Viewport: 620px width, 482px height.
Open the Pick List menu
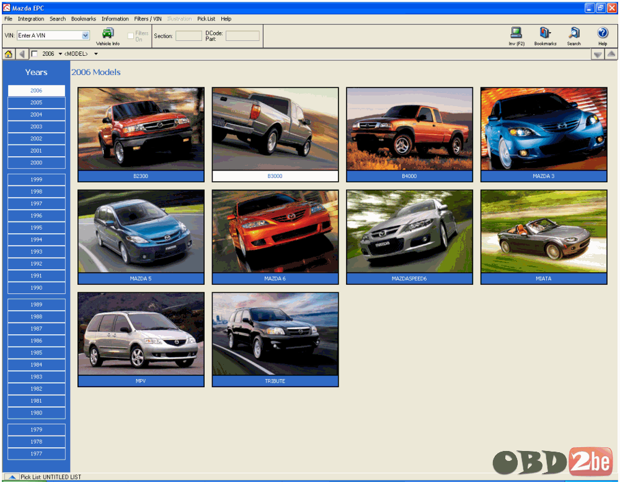206,19
